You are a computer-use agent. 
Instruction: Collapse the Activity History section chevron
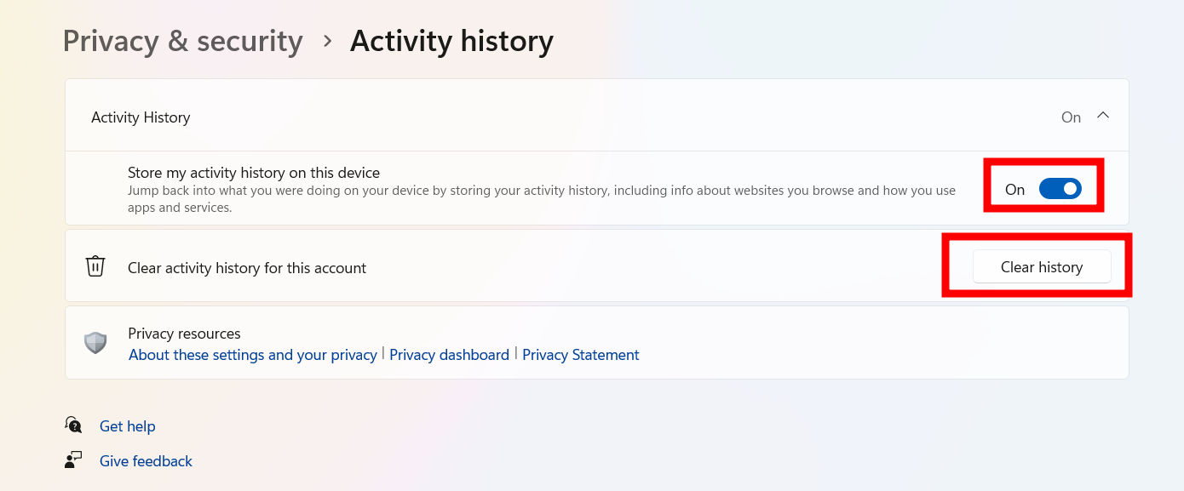[1103, 116]
